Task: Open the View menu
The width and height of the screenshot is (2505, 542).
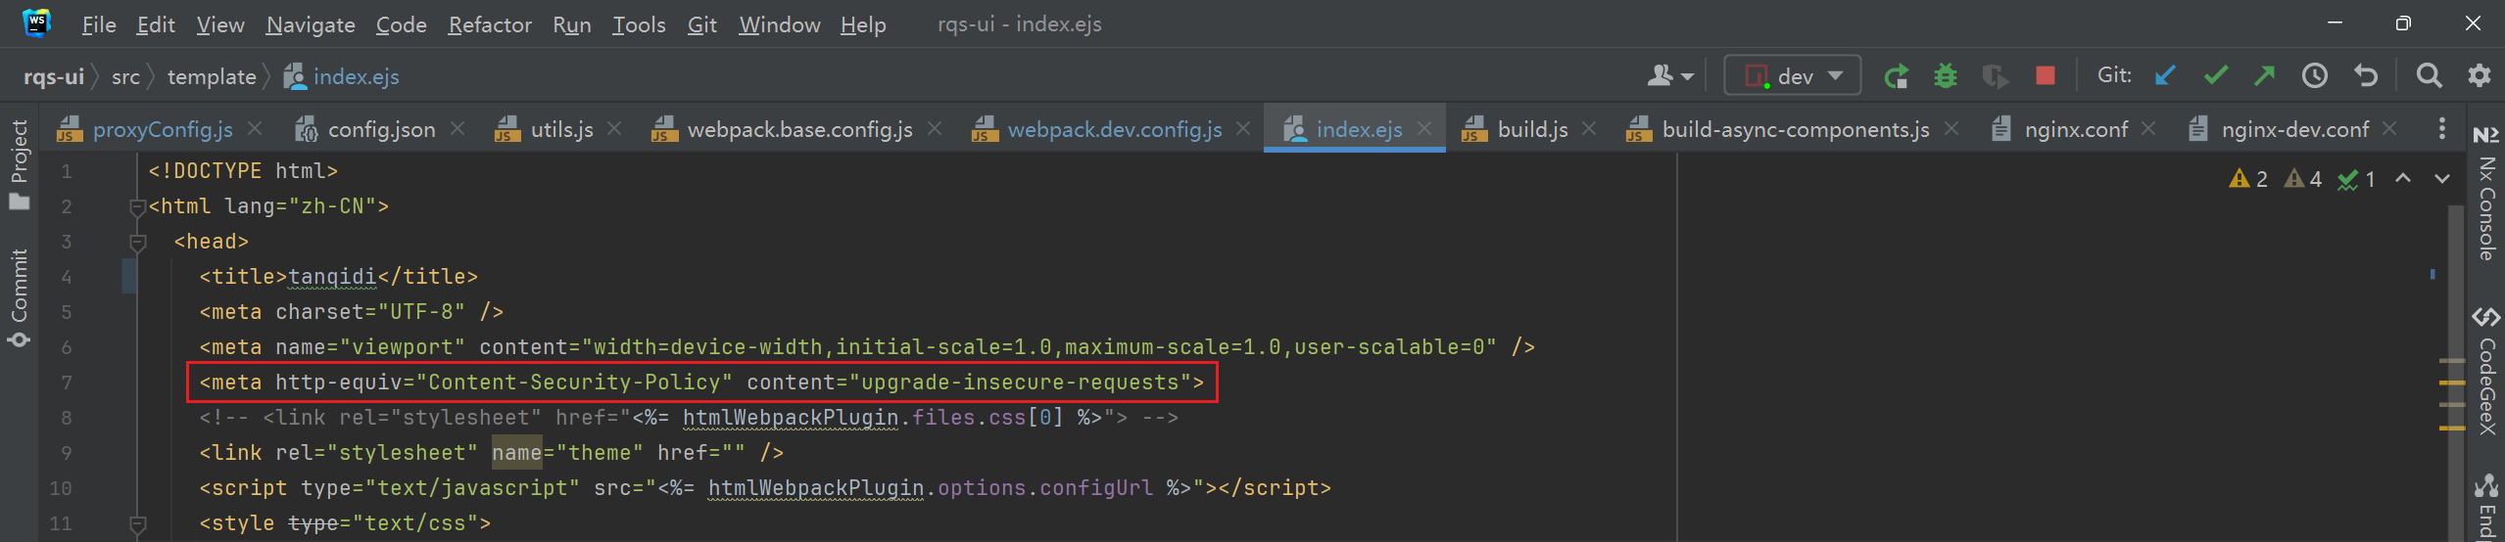Action: click(x=220, y=24)
